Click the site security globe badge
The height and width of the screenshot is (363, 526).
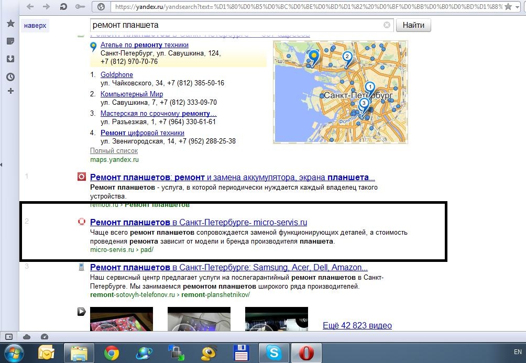click(101, 6)
